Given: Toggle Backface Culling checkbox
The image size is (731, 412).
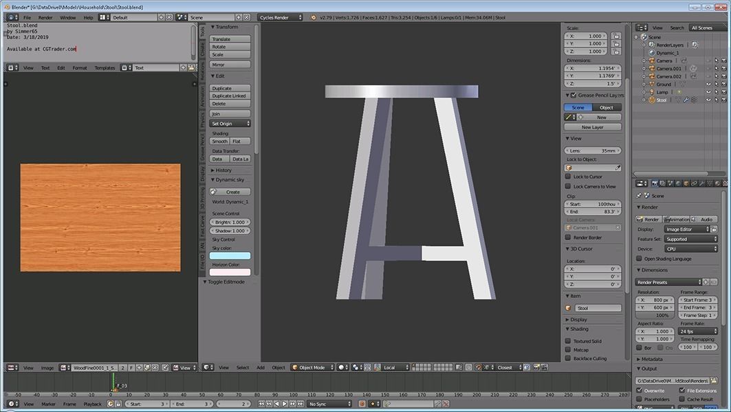Looking at the screenshot, I should pos(568,358).
